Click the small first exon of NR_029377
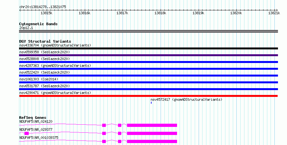The image size is (287, 145). point(26,133)
